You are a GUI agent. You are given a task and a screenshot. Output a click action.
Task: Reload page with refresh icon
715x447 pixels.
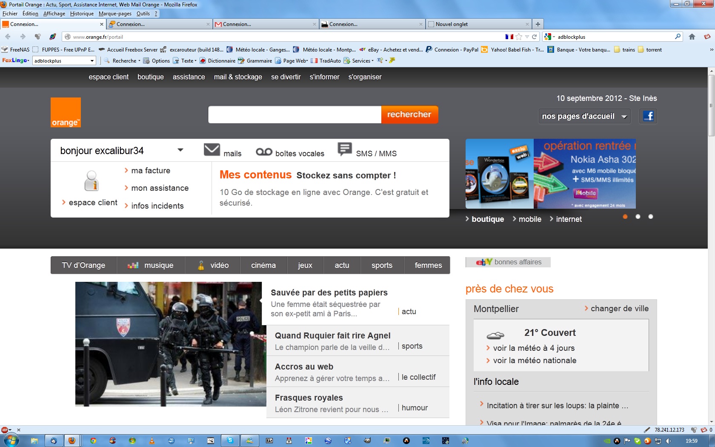click(x=535, y=37)
